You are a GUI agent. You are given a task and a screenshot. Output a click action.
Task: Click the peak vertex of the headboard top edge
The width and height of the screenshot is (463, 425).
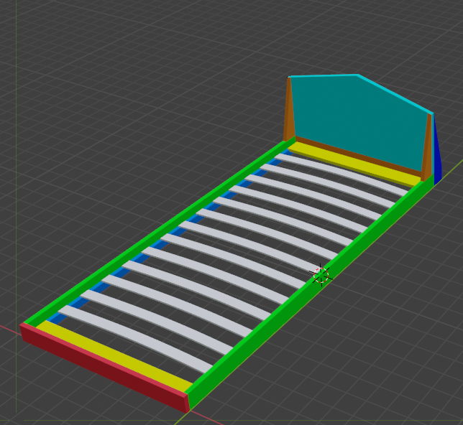click(x=358, y=75)
